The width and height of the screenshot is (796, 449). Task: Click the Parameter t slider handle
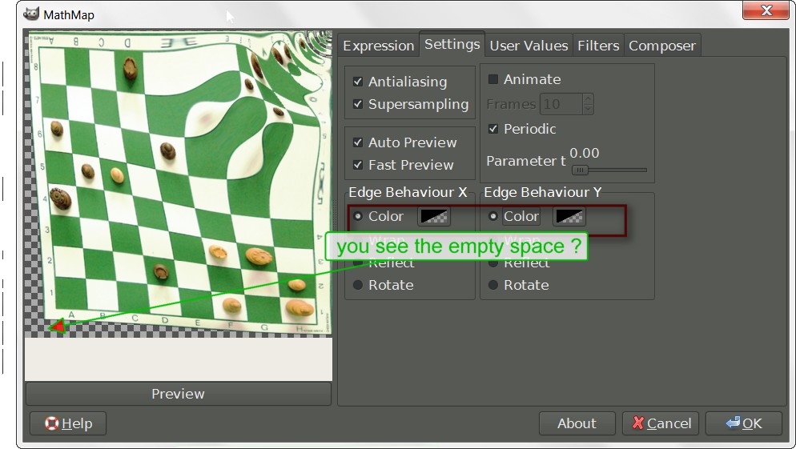coord(580,170)
